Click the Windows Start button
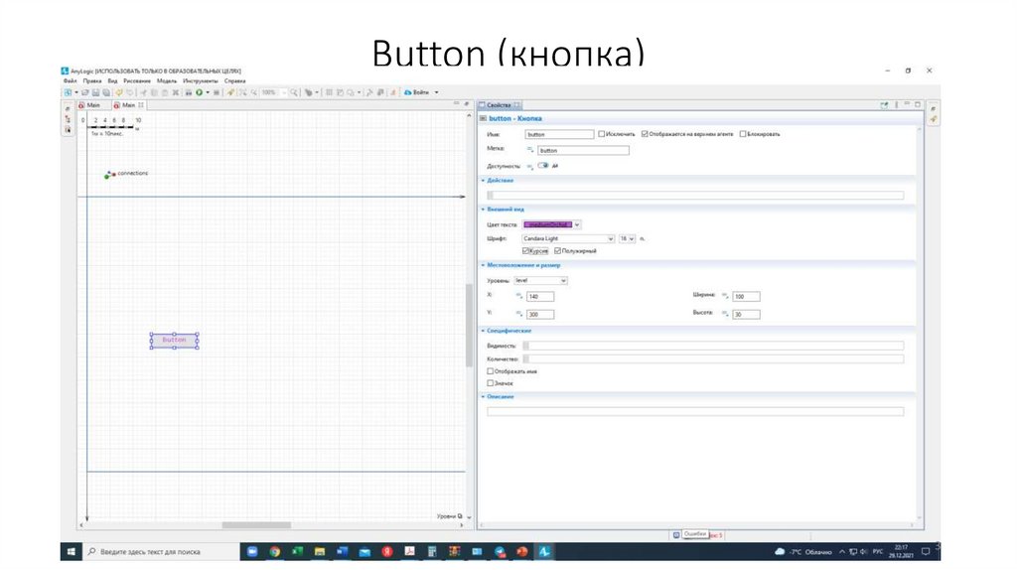Screen dimensions: 1017x570 click(x=72, y=551)
